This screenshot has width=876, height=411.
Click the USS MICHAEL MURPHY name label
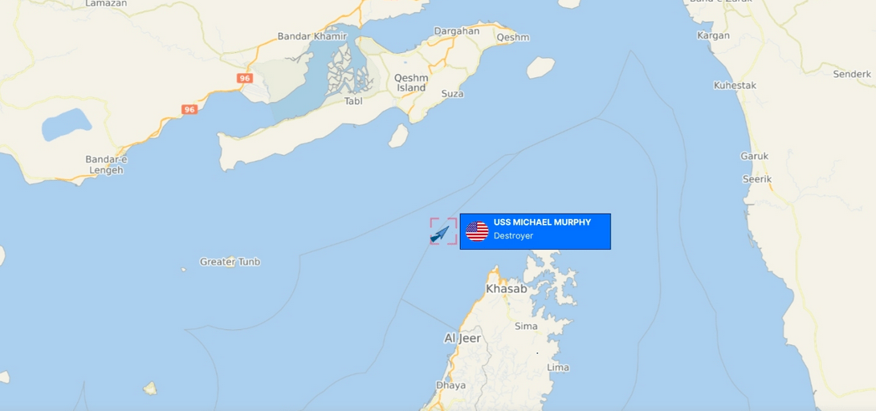click(542, 222)
